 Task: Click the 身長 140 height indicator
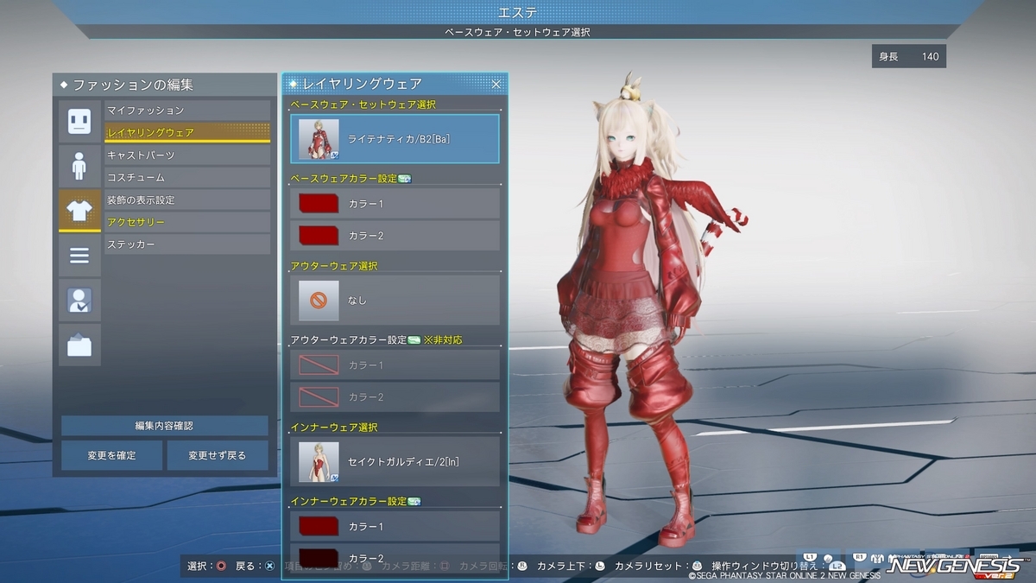tap(909, 57)
